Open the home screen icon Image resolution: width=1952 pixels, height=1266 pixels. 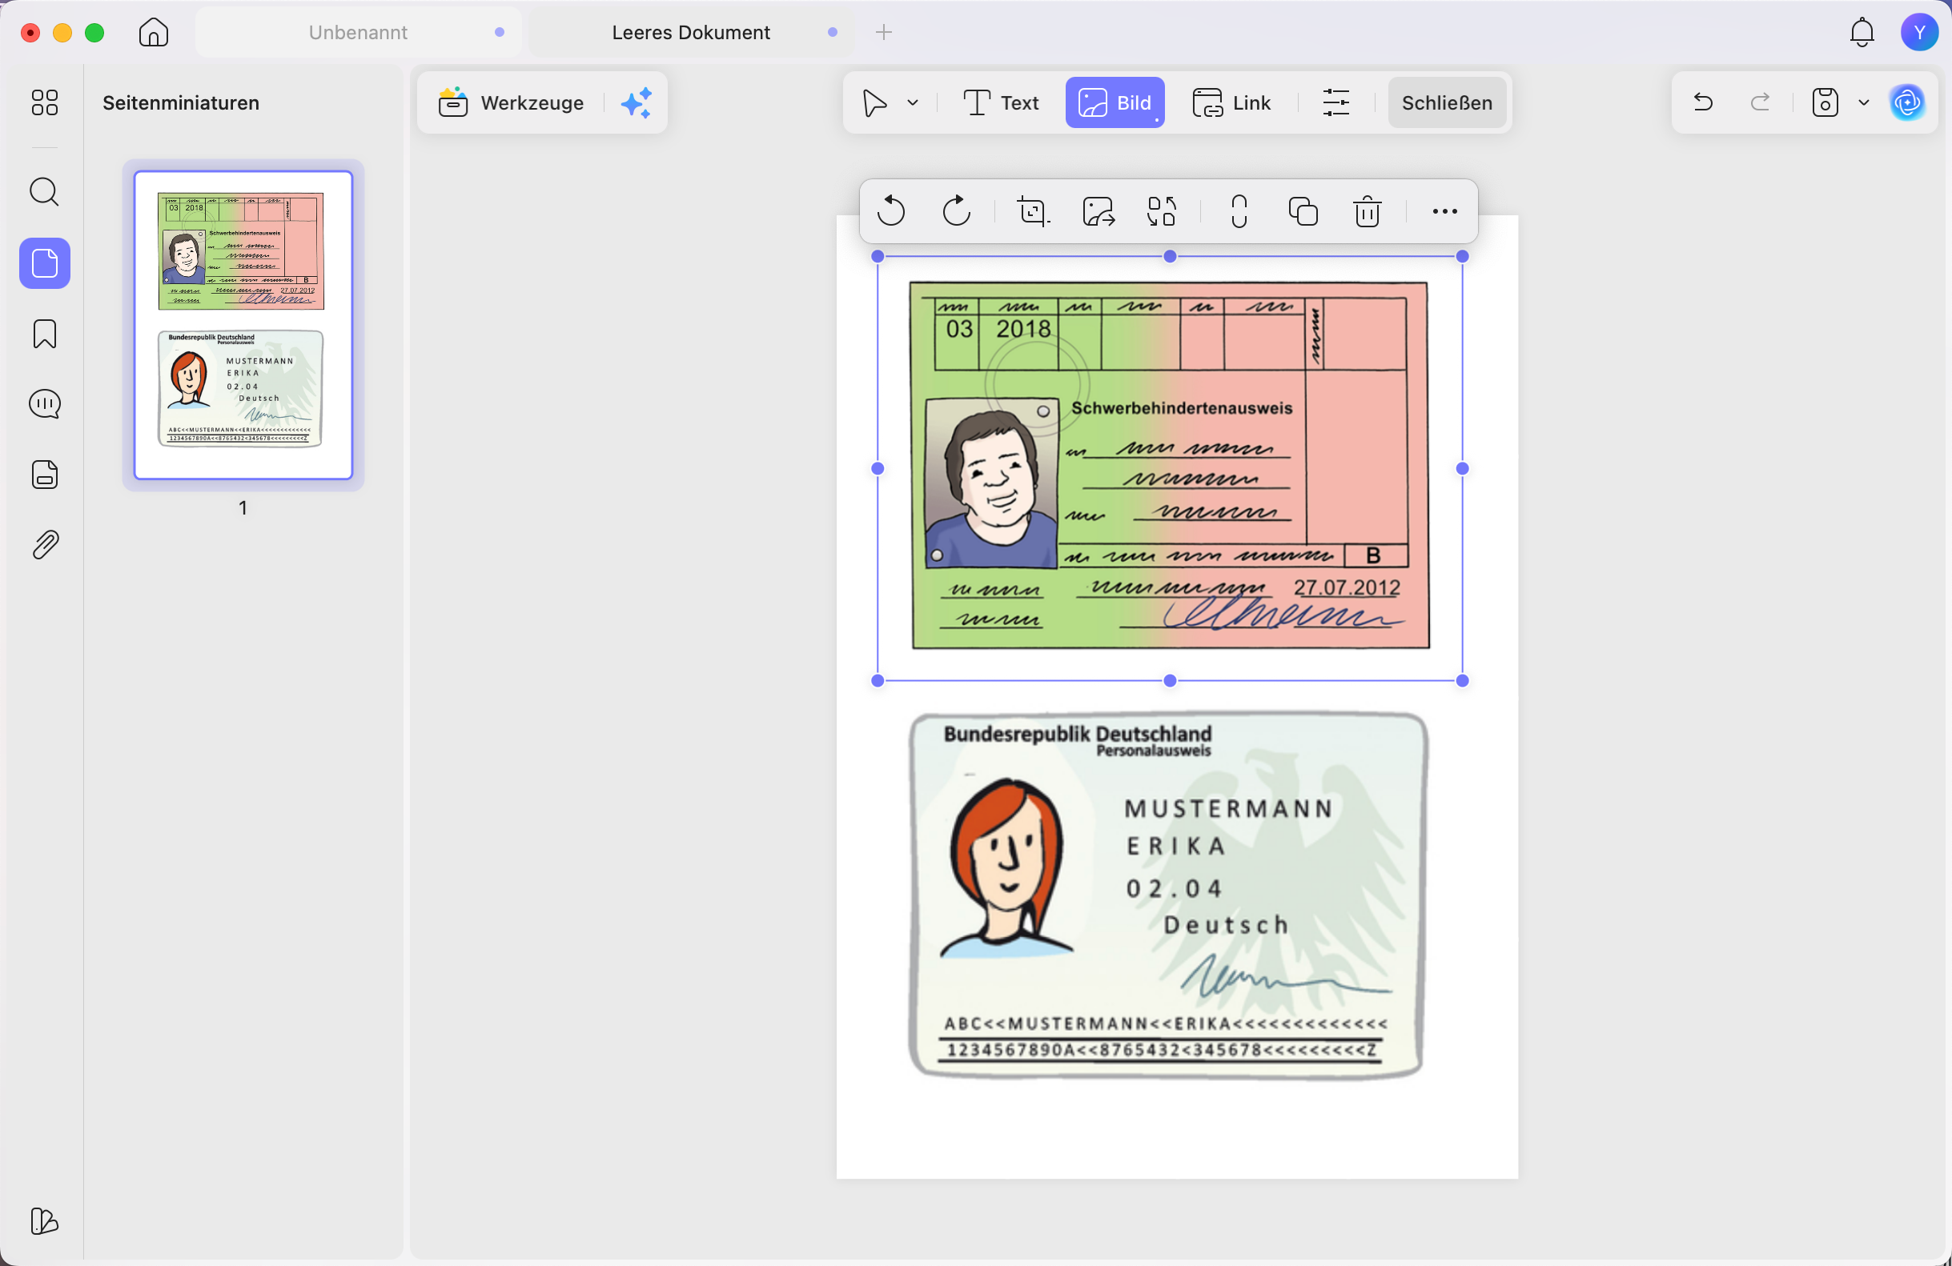pyautogui.click(x=154, y=33)
